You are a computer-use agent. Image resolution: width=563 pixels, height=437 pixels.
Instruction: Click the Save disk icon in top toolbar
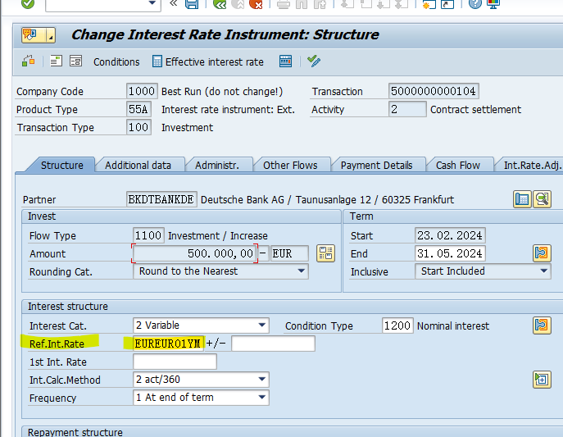[192, 4]
